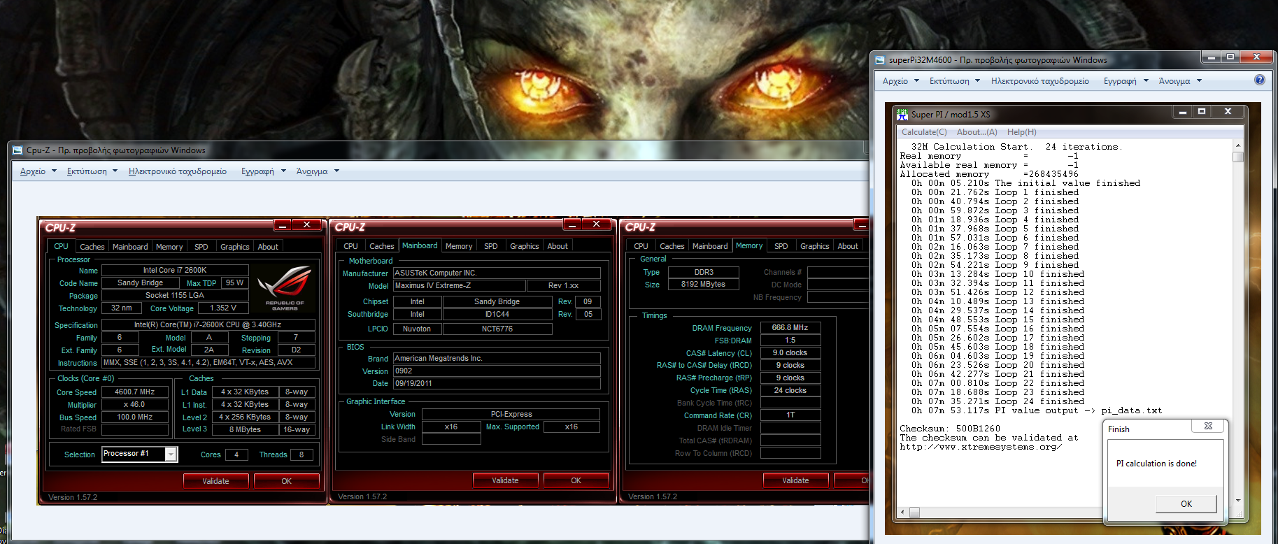Click OK in the first CPU-Z window
The height and width of the screenshot is (544, 1278).
click(x=287, y=481)
